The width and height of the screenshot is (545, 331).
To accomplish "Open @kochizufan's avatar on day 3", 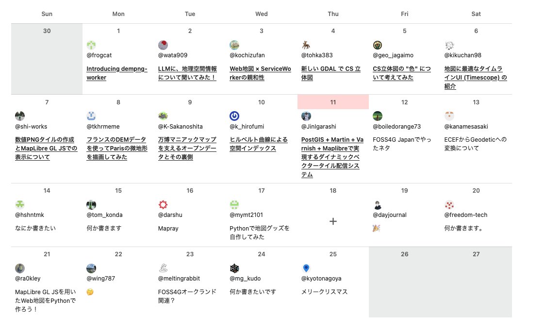I will click(234, 45).
